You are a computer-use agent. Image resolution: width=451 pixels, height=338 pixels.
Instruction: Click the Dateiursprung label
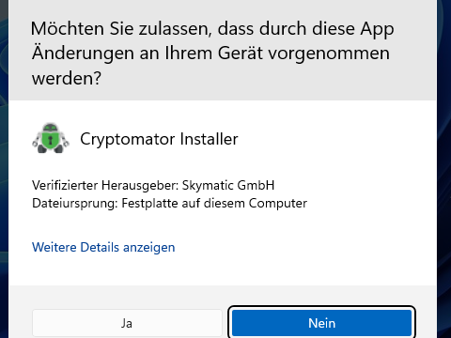point(75,204)
